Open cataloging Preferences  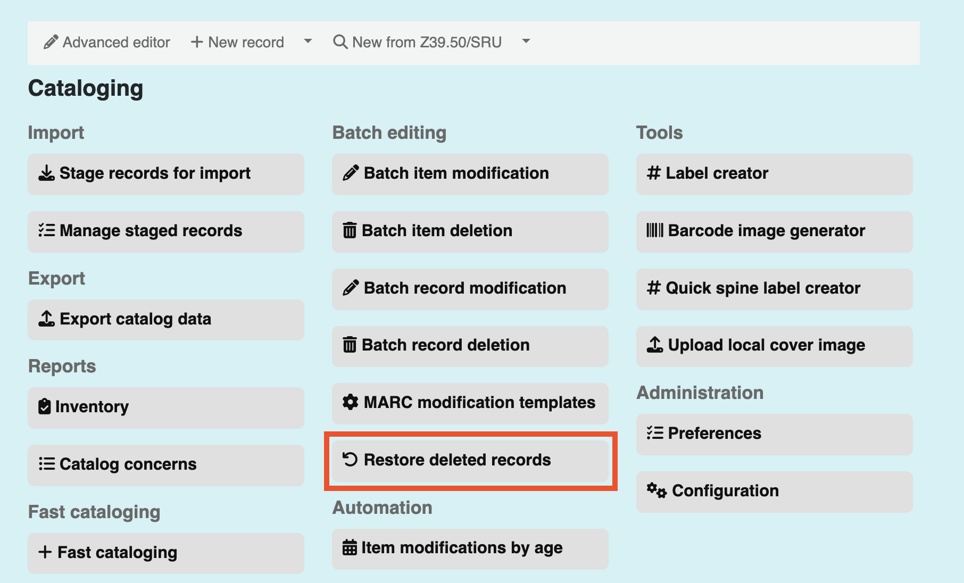click(775, 434)
